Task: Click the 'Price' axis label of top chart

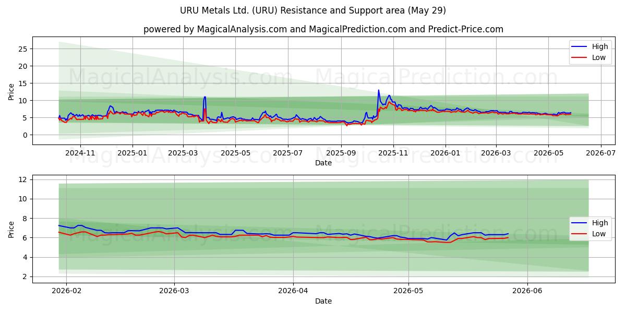Action: click(x=11, y=91)
